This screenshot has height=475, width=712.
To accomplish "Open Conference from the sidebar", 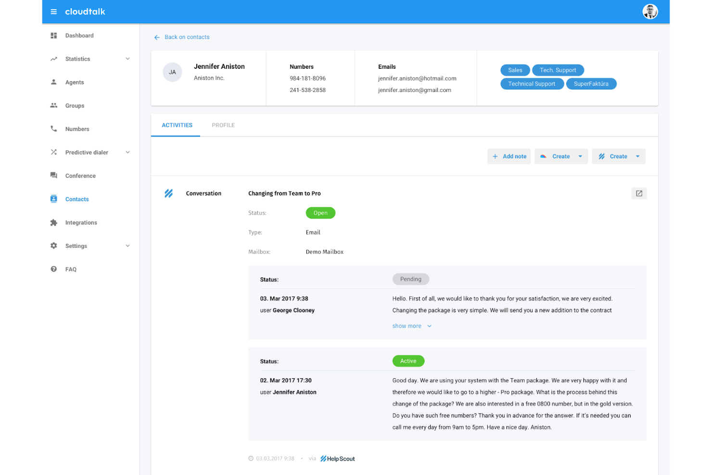I will pyautogui.click(x=53, y=175).
